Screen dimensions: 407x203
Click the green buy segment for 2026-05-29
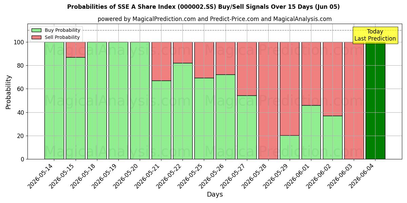click(289, 147)
